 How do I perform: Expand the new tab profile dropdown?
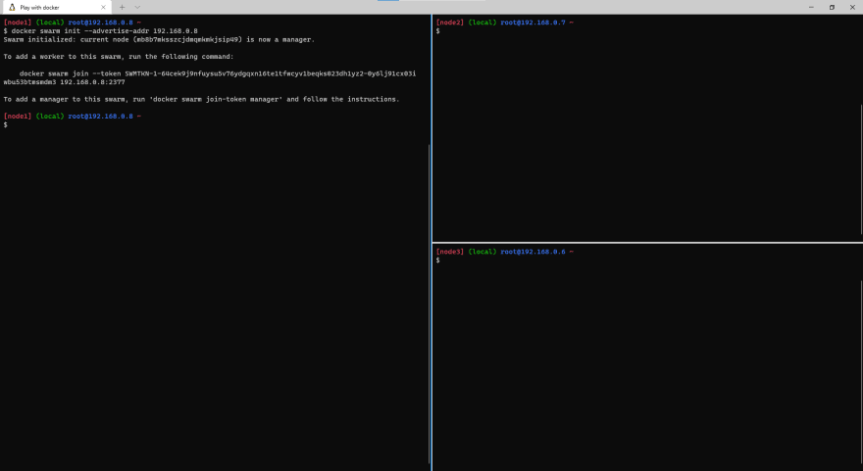(x=137, y=7)
